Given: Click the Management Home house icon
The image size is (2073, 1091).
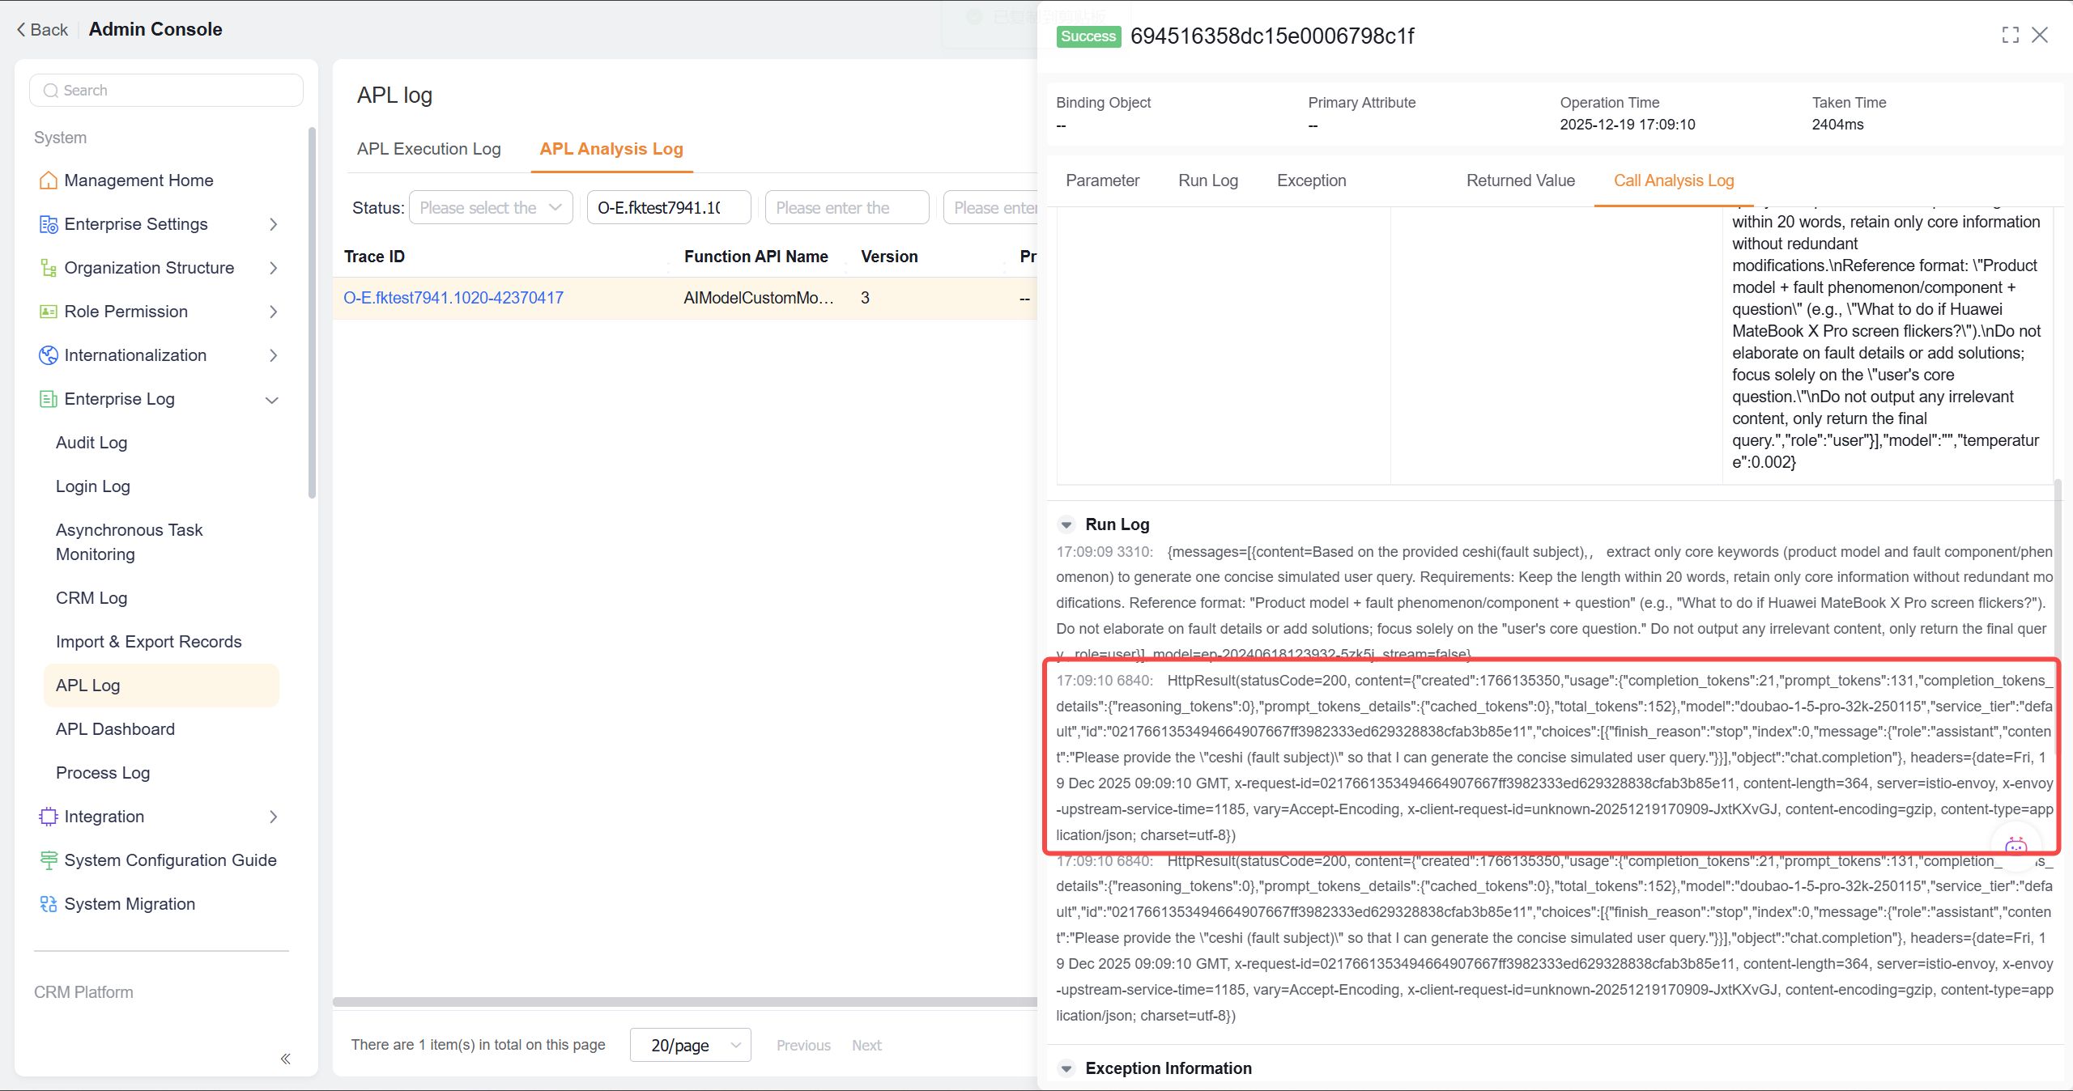Looking at the screenshot, I should pos(48,180).
